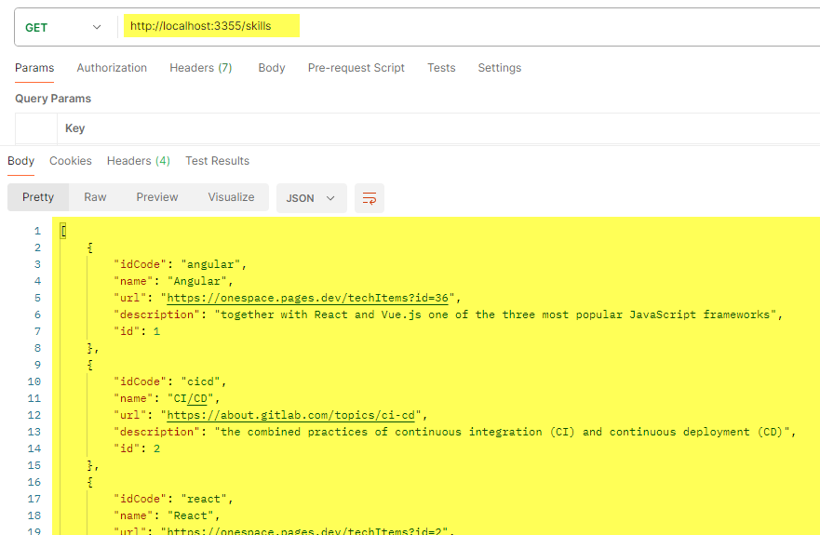Open the Test Results tab
This screenshot has height=535, width=820.
point(217,161)
